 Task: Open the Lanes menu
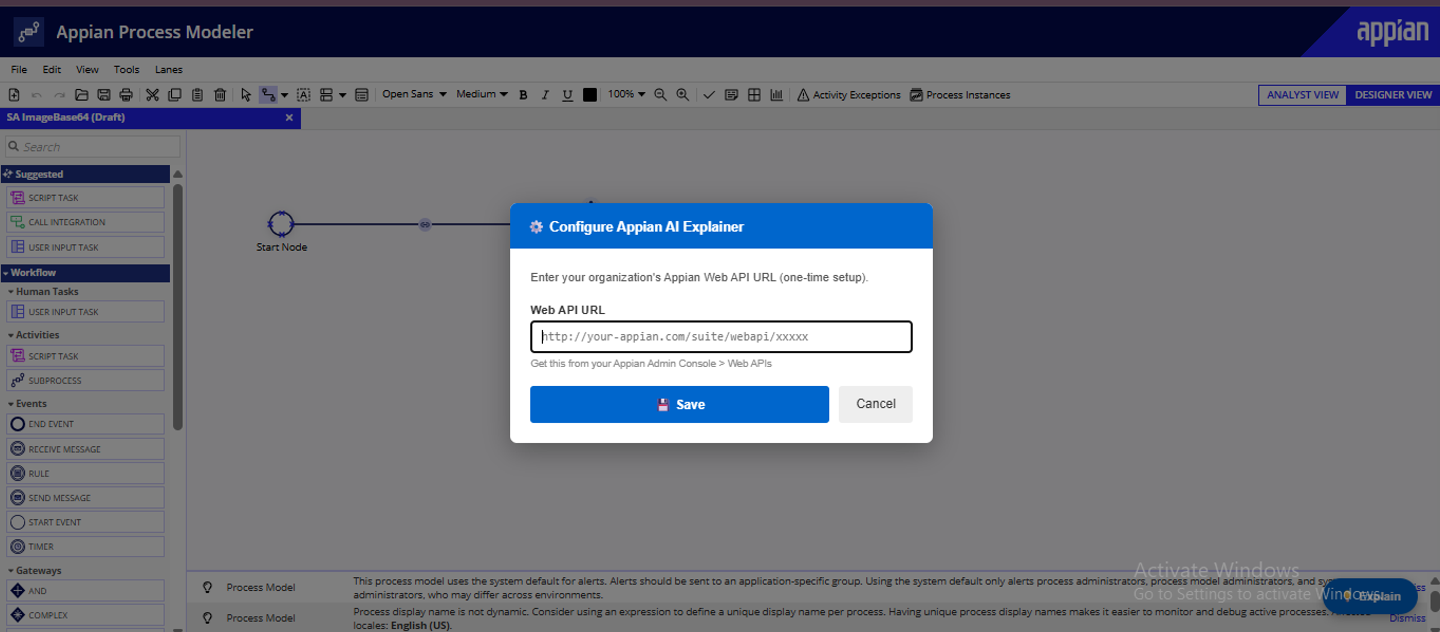click(x=169, y=69)
